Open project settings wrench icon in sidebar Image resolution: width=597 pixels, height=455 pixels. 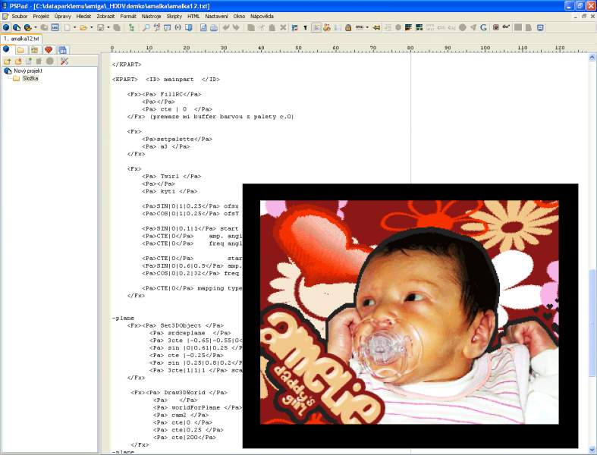tap(64, 61)
